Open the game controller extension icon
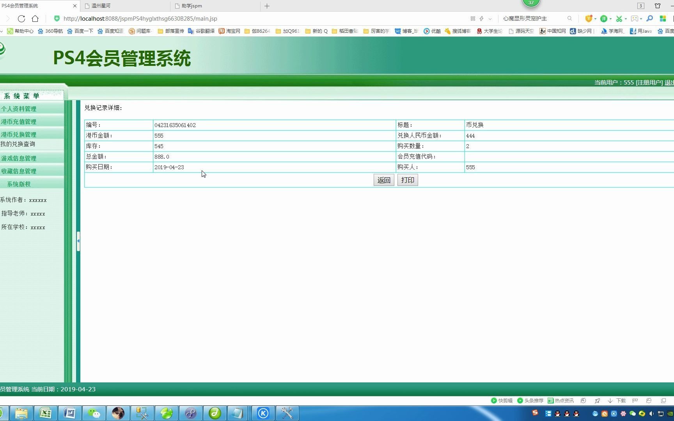The image size is (674, 421). (635, 18)
